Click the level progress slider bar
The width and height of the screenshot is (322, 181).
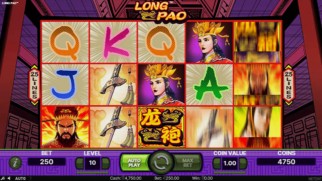pos(92,172)
